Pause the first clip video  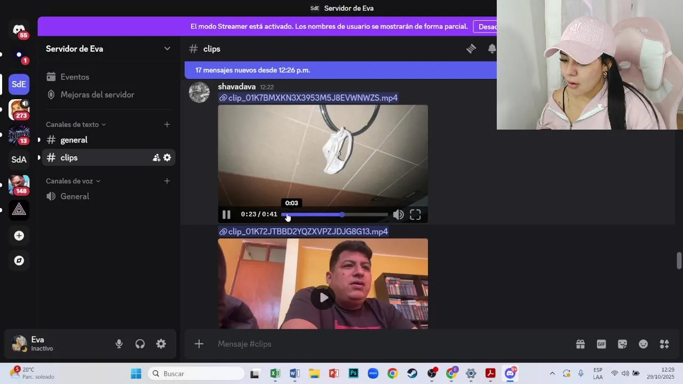(226, 214)
